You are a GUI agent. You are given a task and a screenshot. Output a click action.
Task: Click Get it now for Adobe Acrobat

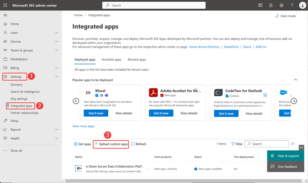[161, 113]
